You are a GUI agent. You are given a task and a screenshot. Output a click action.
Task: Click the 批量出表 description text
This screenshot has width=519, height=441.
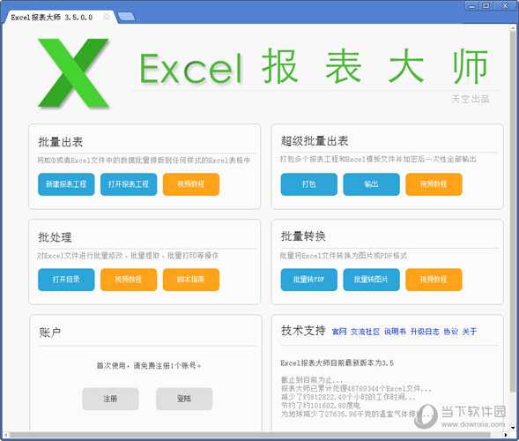tap(144, 161)
